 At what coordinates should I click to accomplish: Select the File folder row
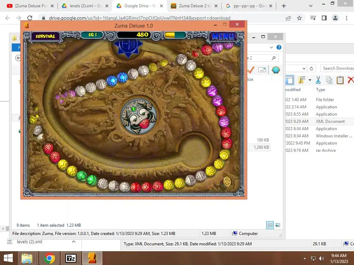point(319,100)
